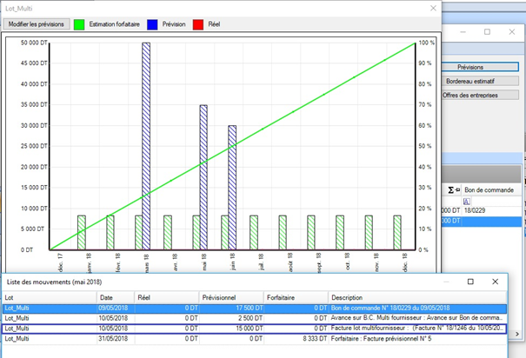This screenshot has width=526, height=358.
Task: Open Bordereau estimatif
Action: tap(481, 80)
